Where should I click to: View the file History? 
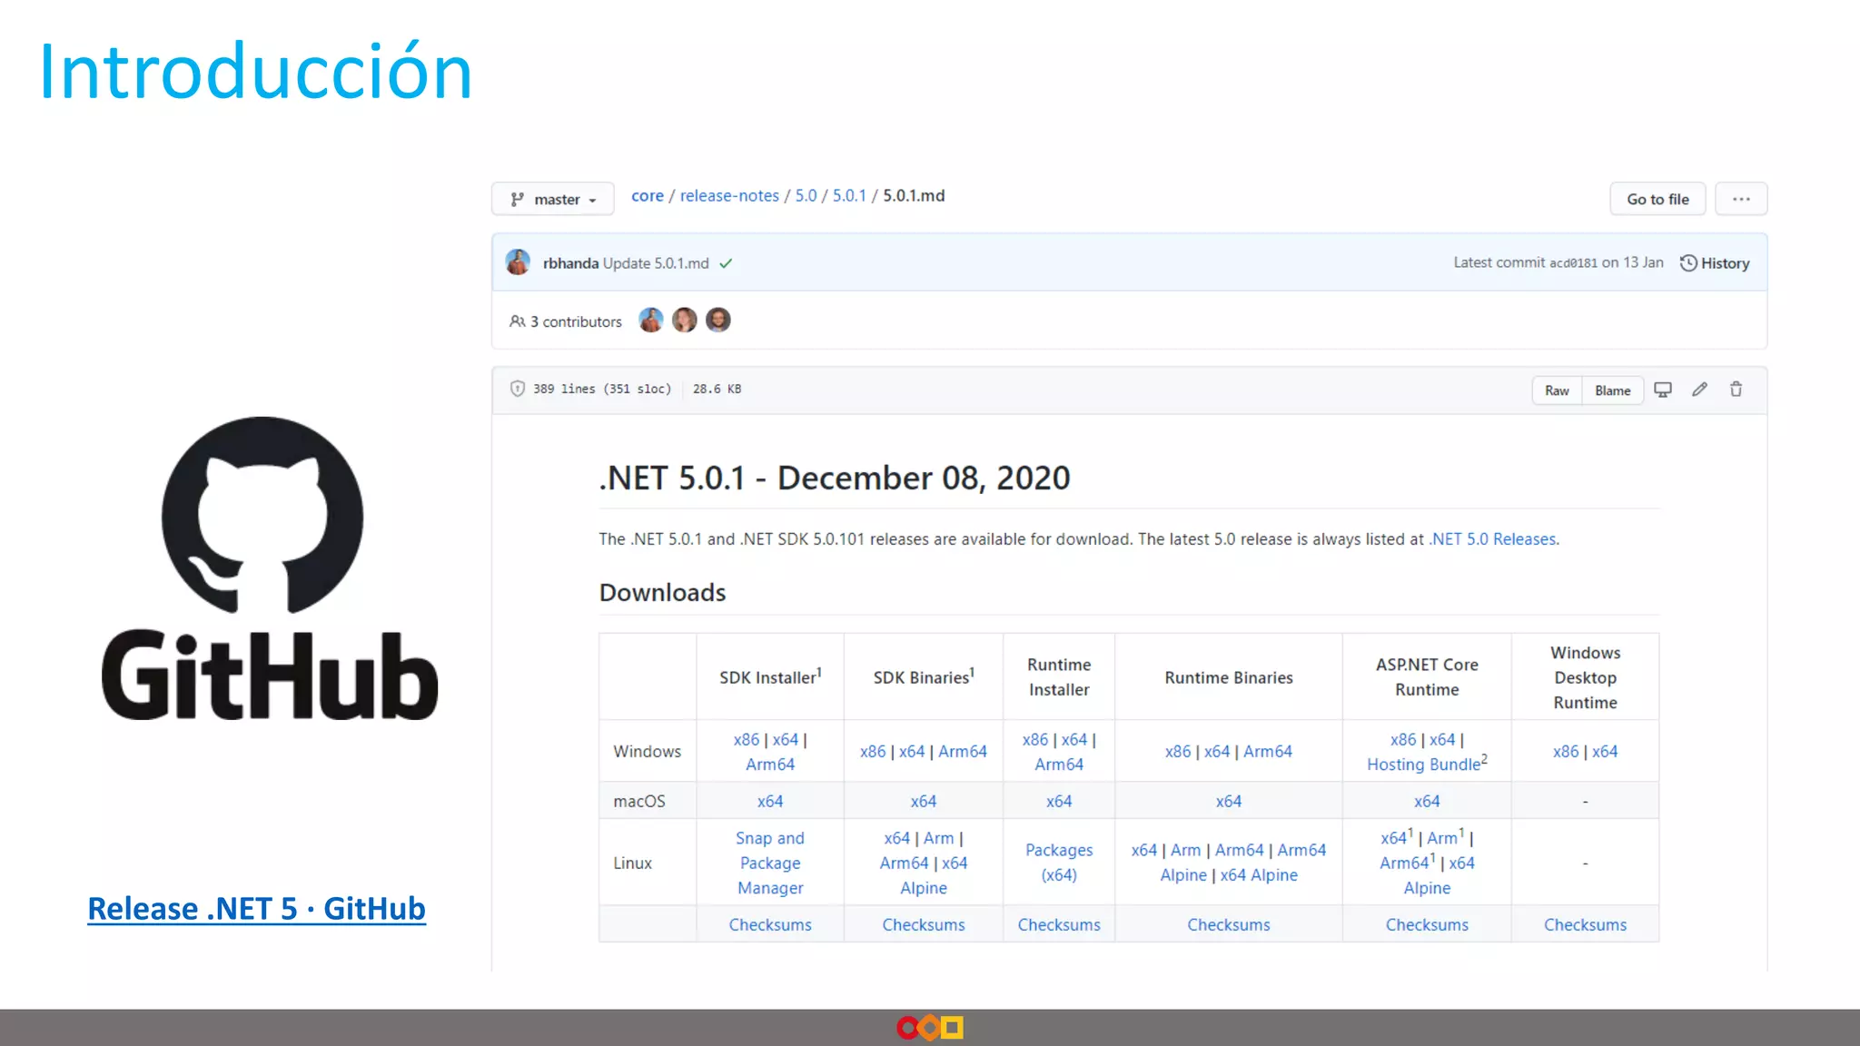coord(1715,263)
